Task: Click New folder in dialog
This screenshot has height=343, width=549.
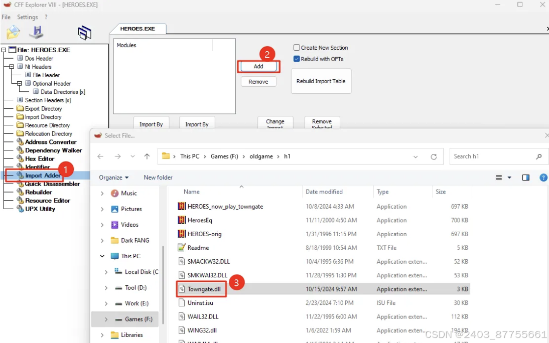Action: pos(158,178)
